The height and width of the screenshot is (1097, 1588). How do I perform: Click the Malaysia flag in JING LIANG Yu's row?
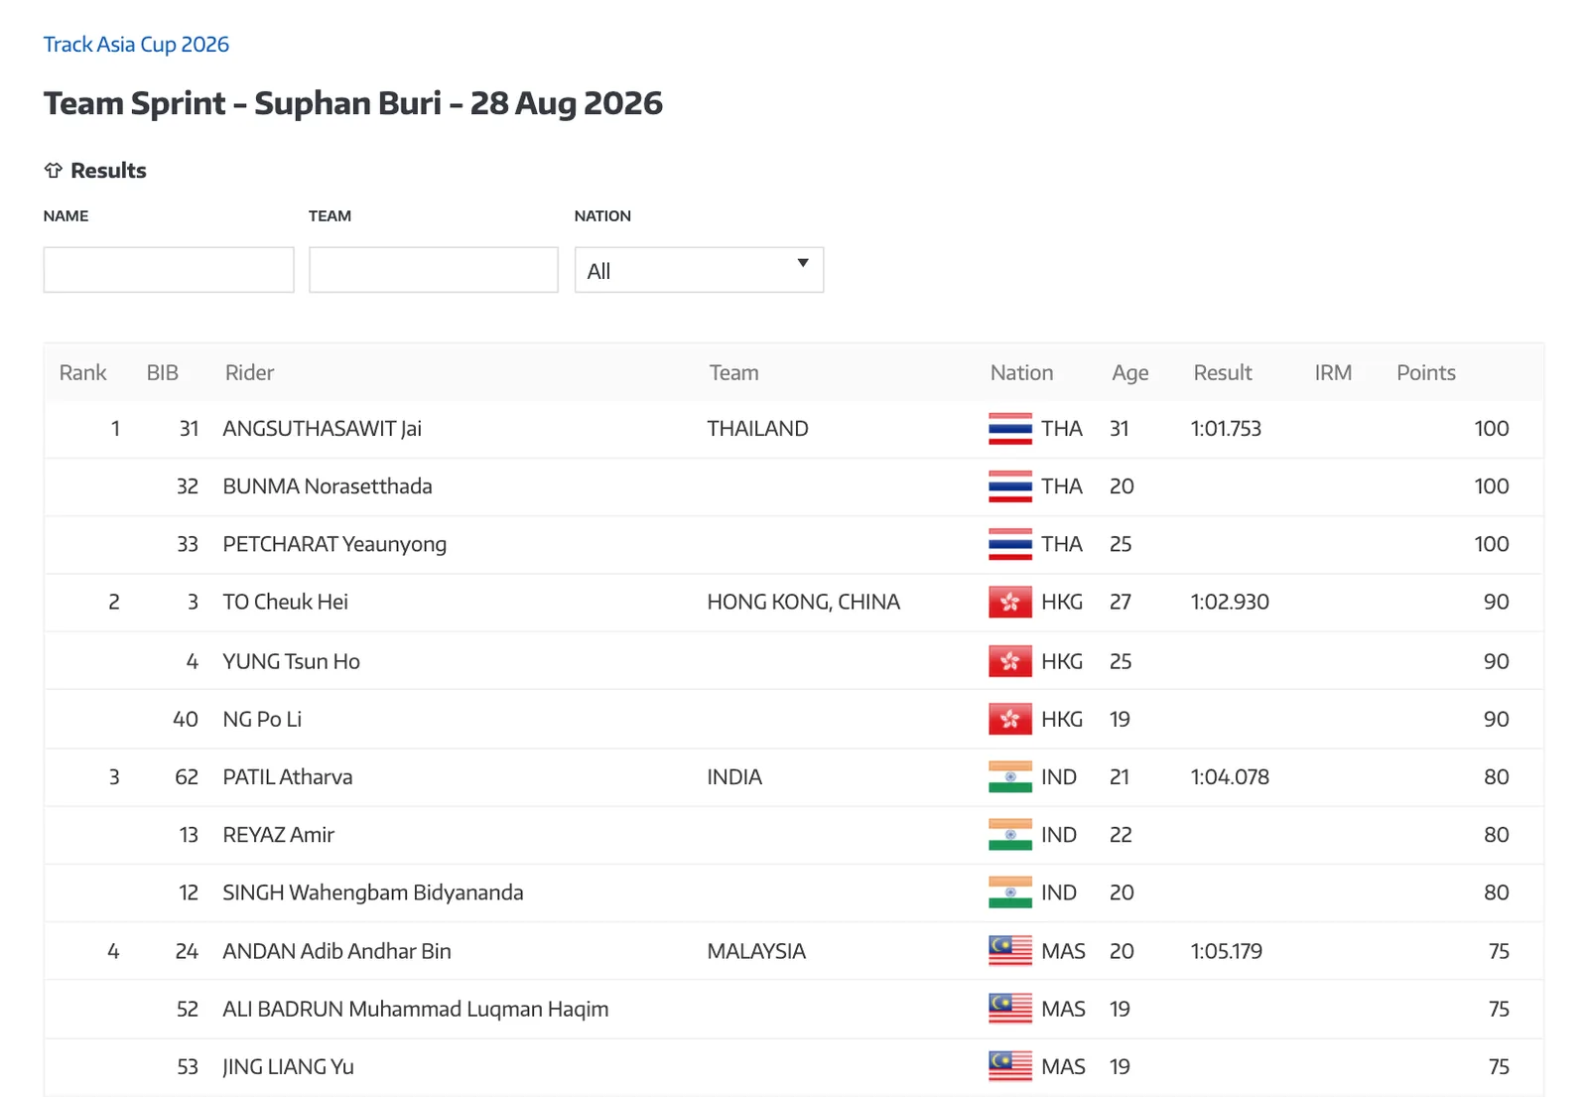point(1010,1066)
